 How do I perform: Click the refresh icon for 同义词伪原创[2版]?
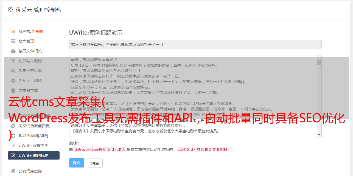click(13, 126)
